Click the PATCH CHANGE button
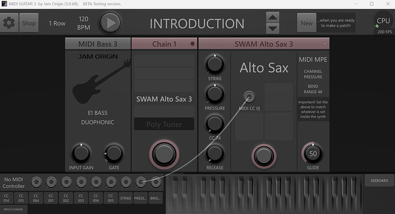 tap(13, 209)
